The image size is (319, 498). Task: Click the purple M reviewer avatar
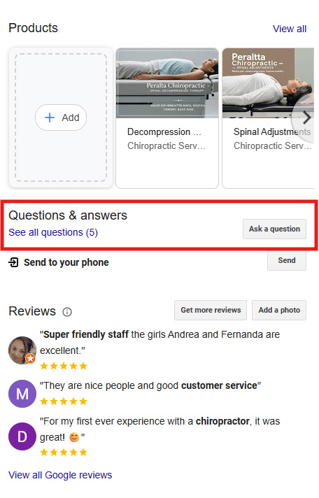pos(22,394)
